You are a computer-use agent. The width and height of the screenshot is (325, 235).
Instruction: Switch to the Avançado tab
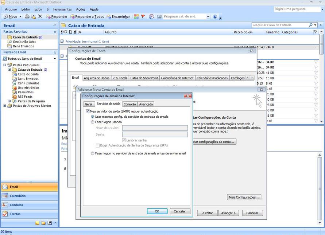pyautogui.click(x=146, y=104)
